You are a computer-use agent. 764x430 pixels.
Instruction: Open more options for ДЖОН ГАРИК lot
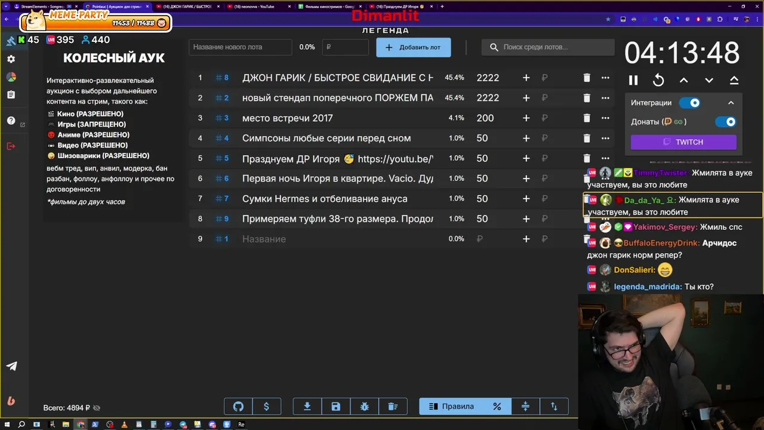click(605, 78)
